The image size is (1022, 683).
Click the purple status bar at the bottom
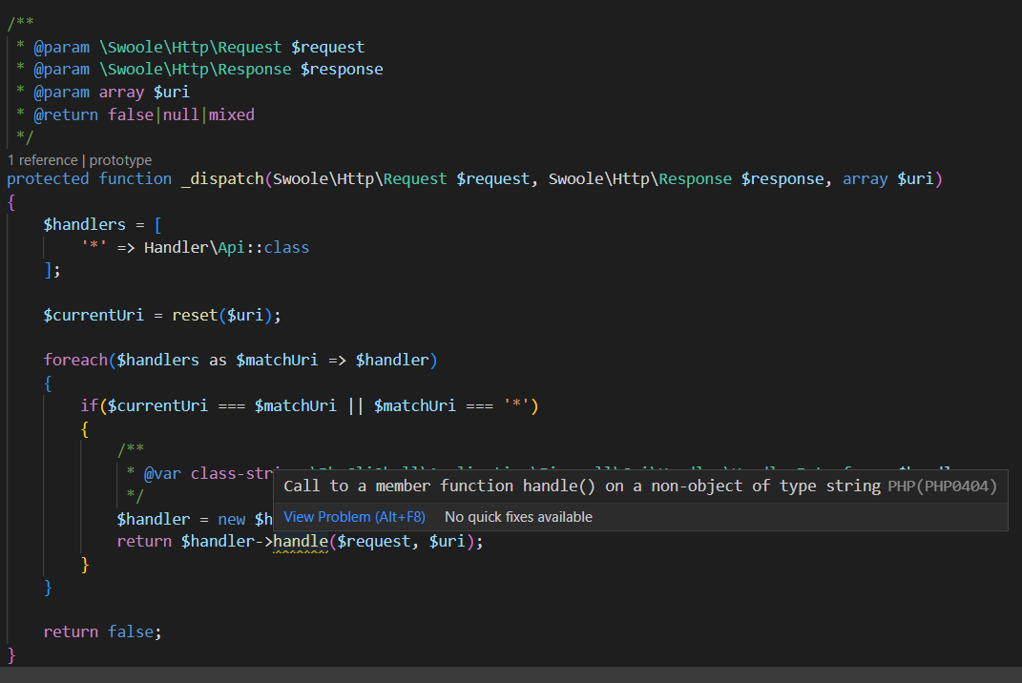(x=511, y=678)
